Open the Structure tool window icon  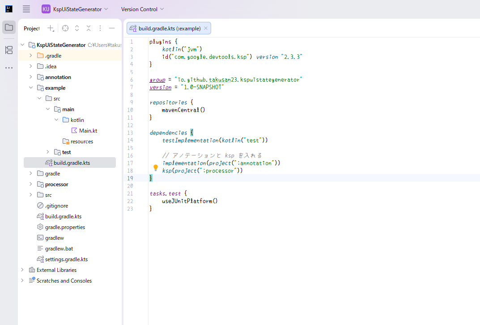pyautogui.click(x=9, y=50)
